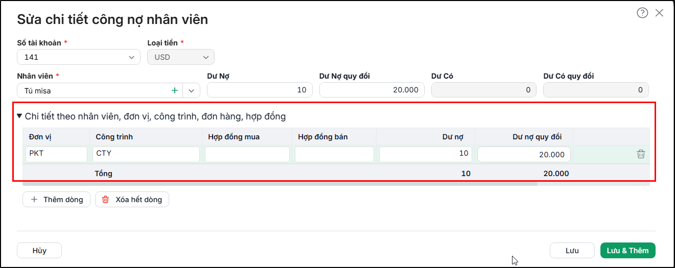Open the Loại tiền USD dropdown
Viewport: 675px width, 268px height.
click(x=181, y=57)
